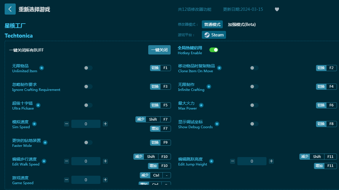The image size is (339, 190).
Task: Click the star icon beside Faster Mole
Action: tap(45, 142)
